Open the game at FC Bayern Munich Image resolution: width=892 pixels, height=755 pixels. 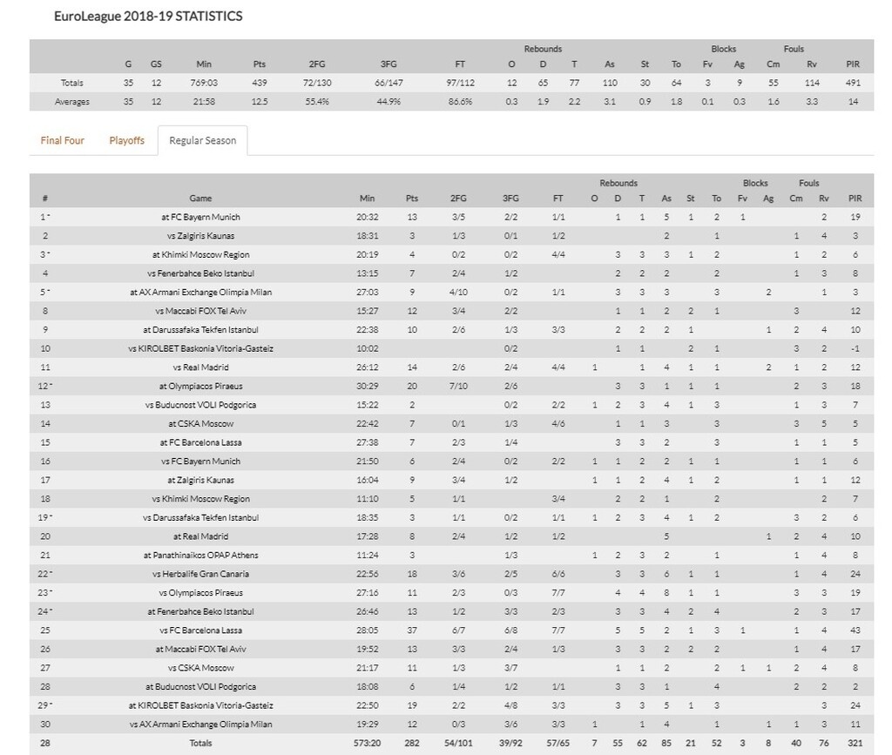[201, 217]
